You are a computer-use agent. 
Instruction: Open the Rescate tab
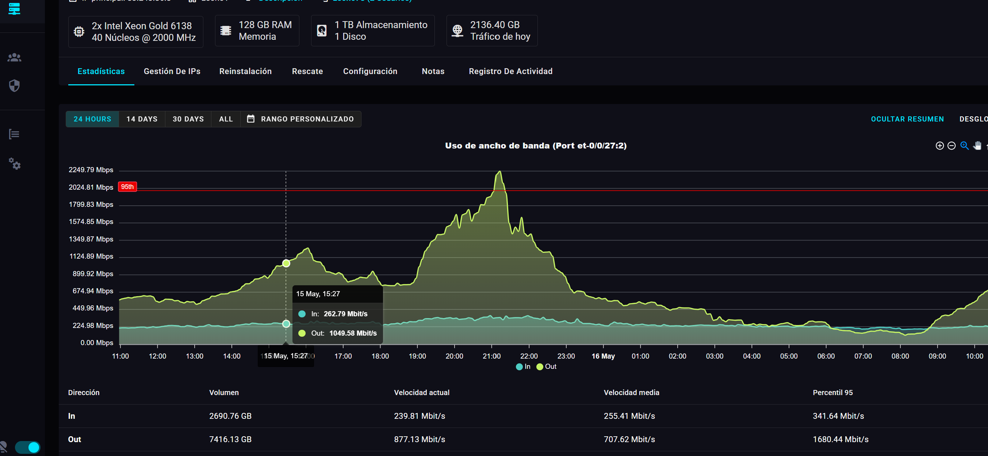click(307, 71)
